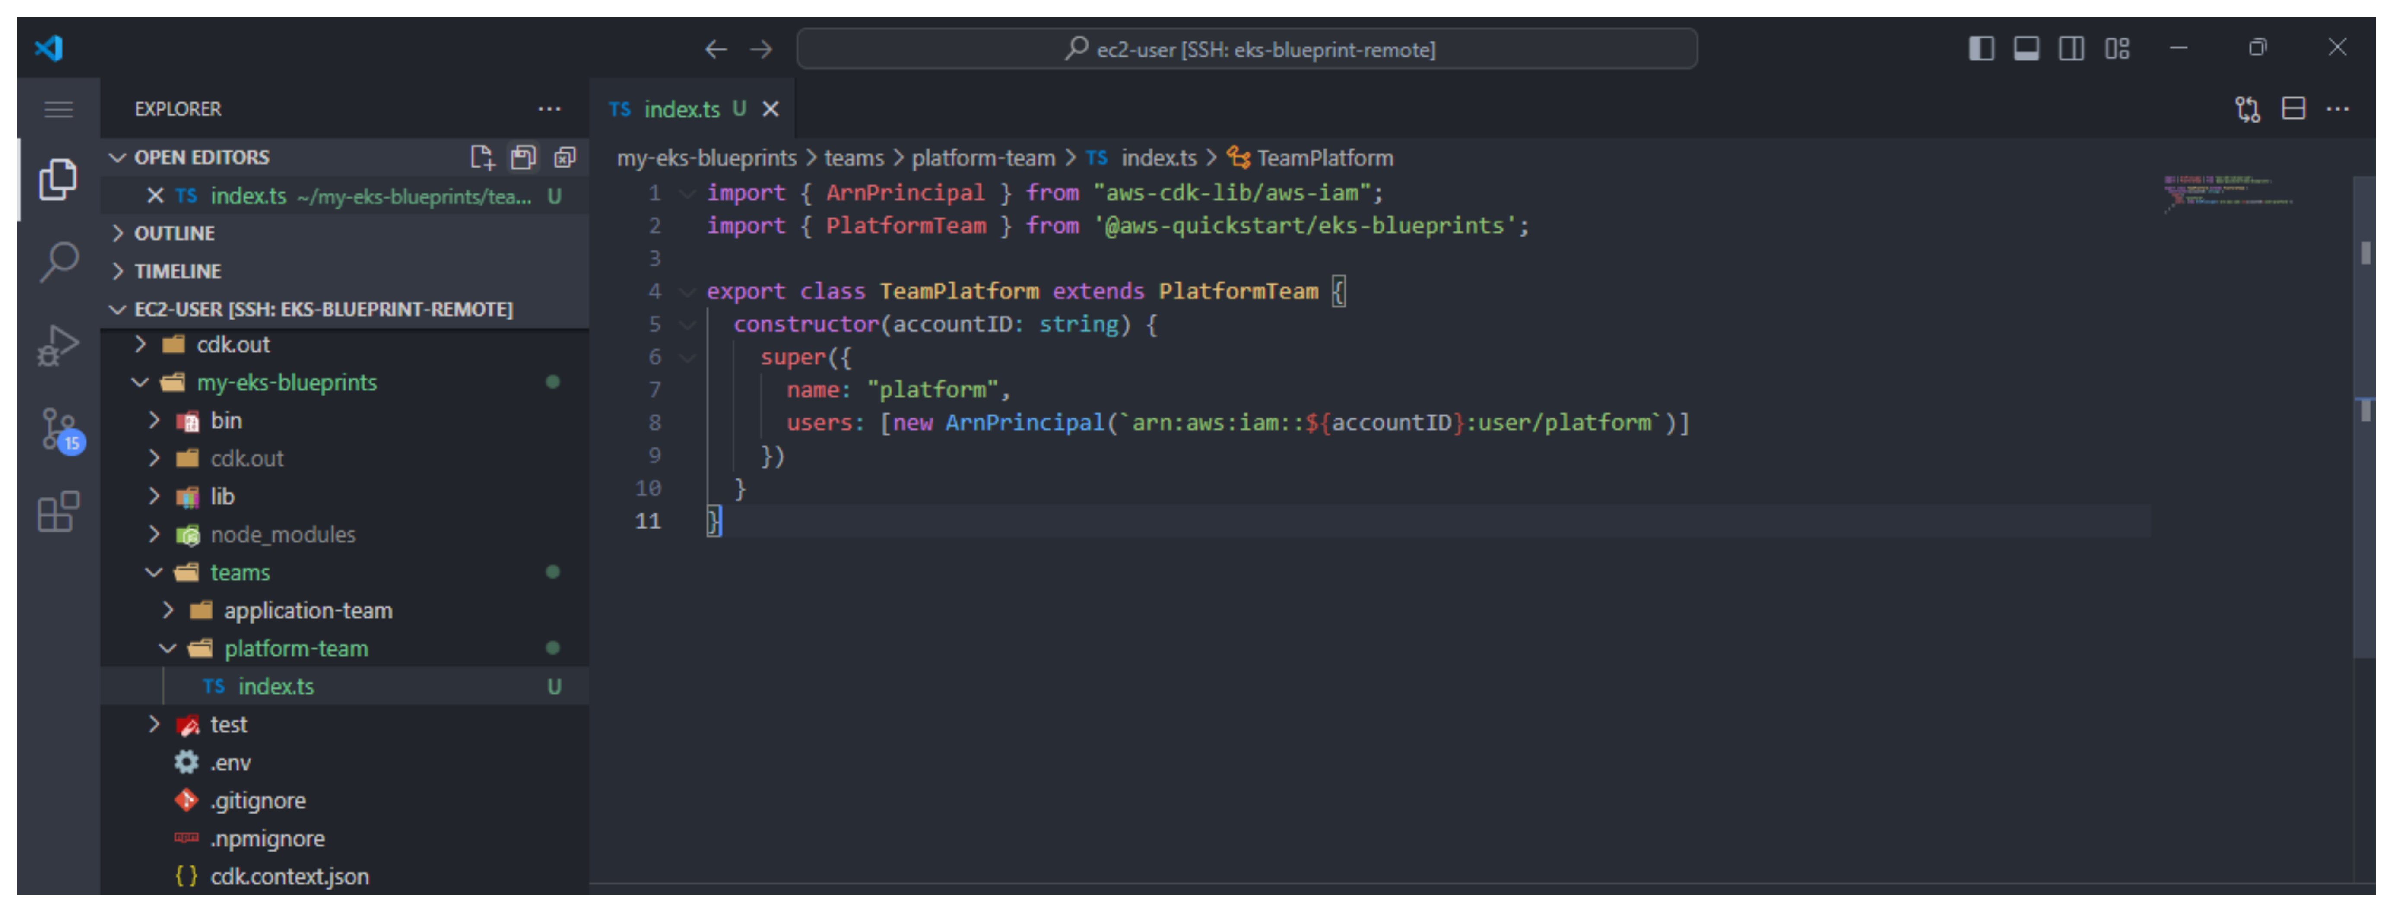Create a new untitled file in Open Editors
Viewport: 2393px width, 912px height.
(x=482, y=157)
